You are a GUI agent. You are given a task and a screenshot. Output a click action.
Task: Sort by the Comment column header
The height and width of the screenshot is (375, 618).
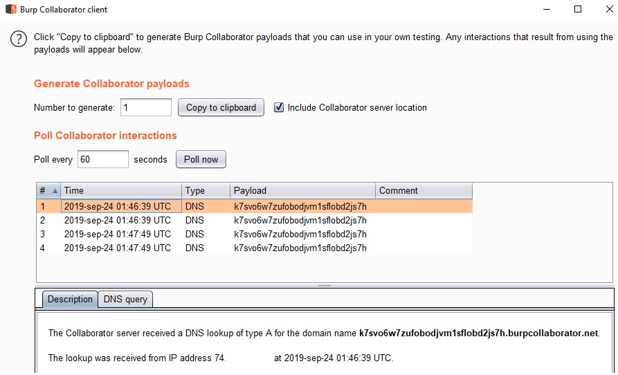click(x=424, y=191)
